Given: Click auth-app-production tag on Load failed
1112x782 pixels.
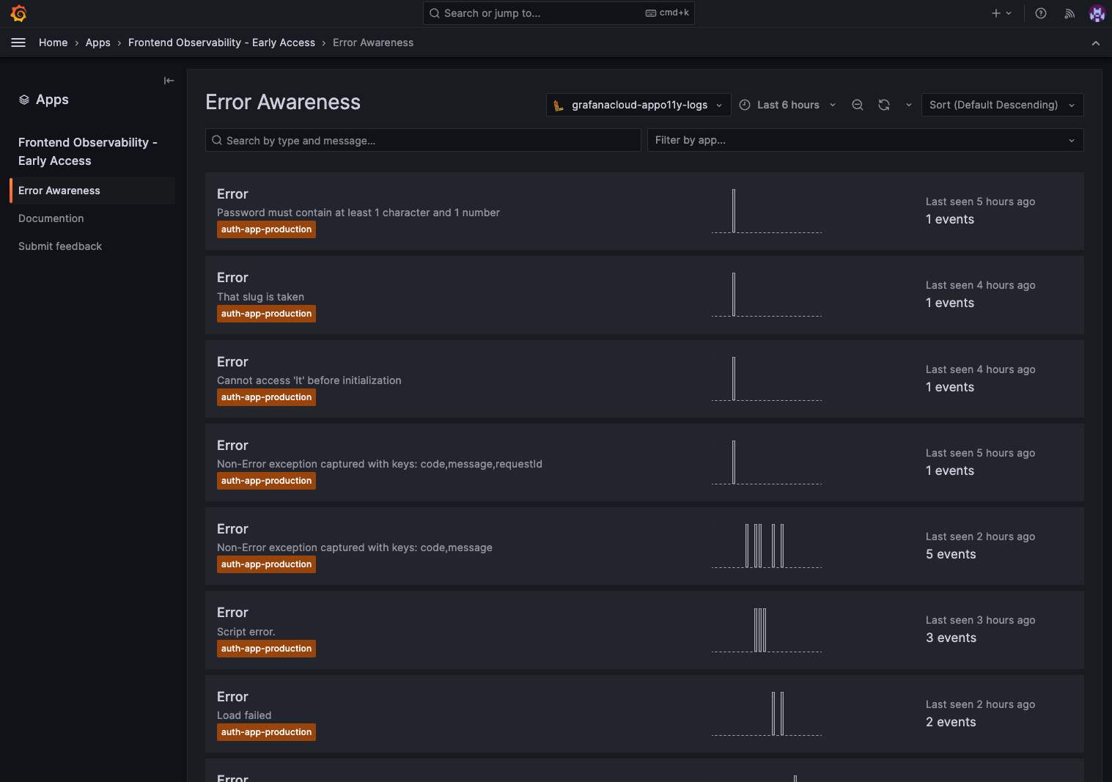Looking at the screenshot, I should [x=266, y=732].
